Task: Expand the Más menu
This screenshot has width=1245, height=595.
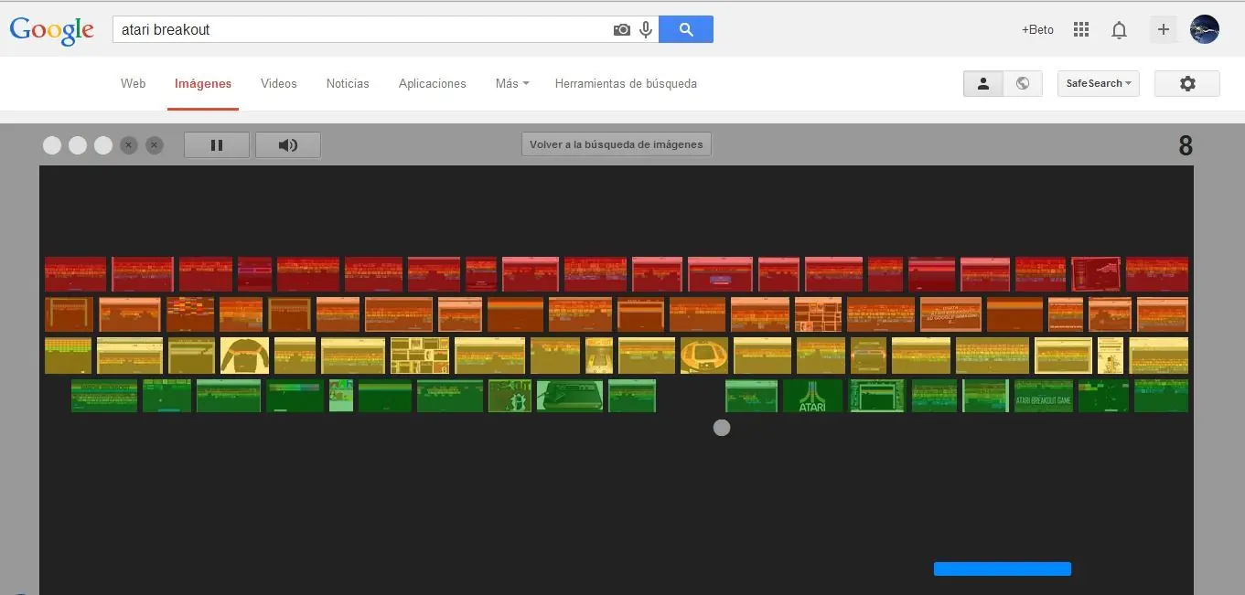Action: click(x=512, y=83)
